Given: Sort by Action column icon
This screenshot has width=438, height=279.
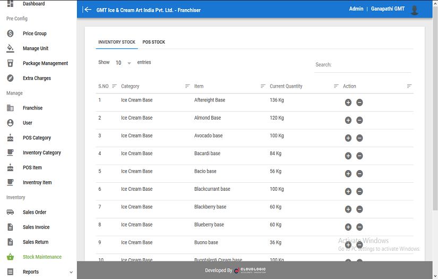Looking at the screenshot, I should click(409, 86).
